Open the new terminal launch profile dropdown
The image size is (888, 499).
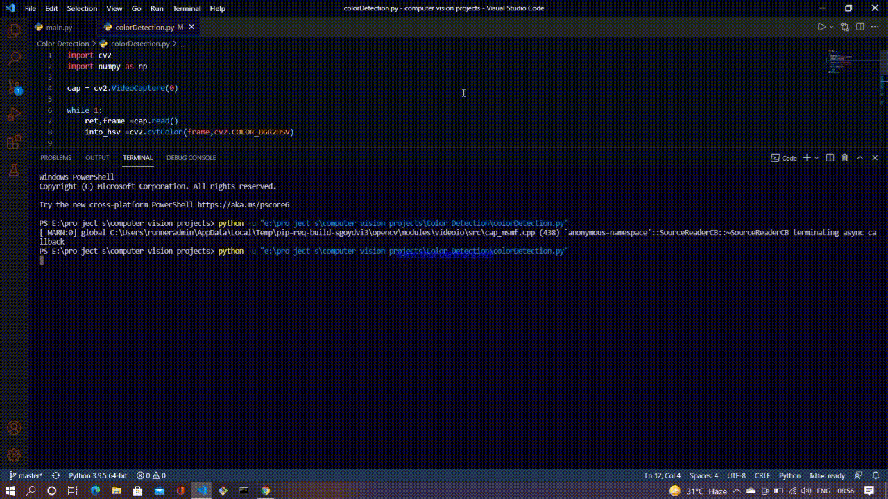(816, 158)
